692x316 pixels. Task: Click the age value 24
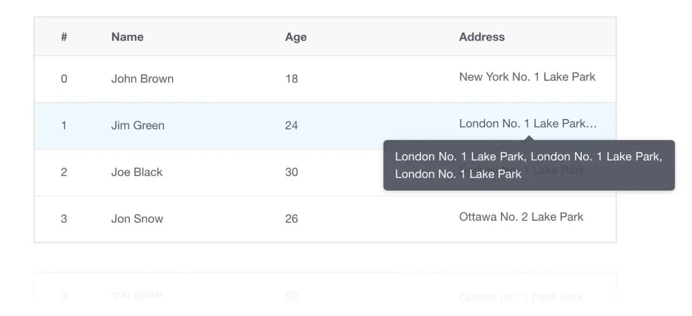coord(291,125)
